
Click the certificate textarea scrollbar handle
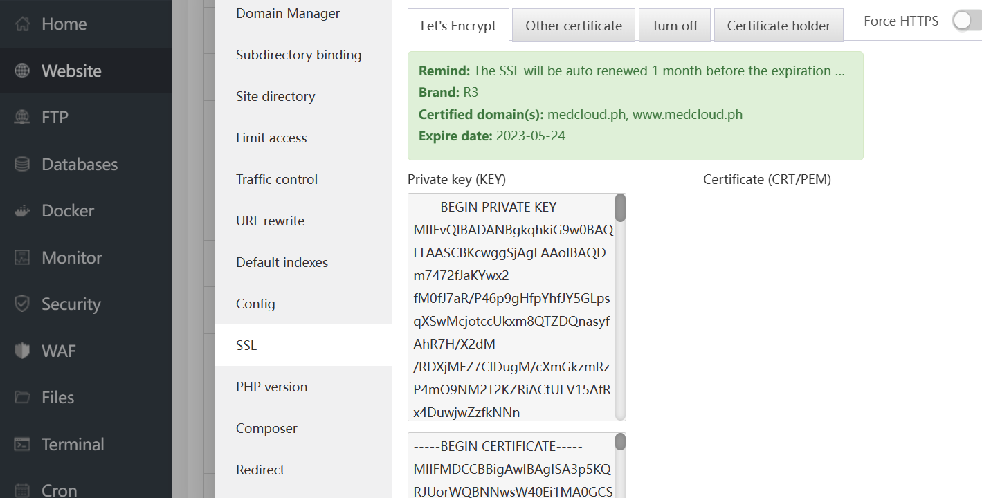coord(620,442)
